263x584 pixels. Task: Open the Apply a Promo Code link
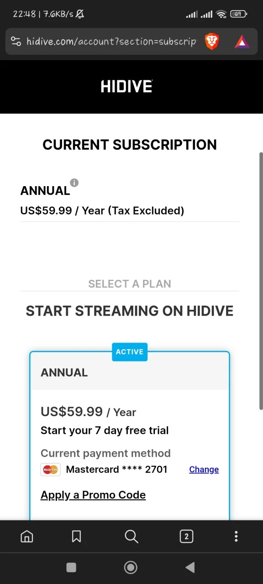pos(93,495)
